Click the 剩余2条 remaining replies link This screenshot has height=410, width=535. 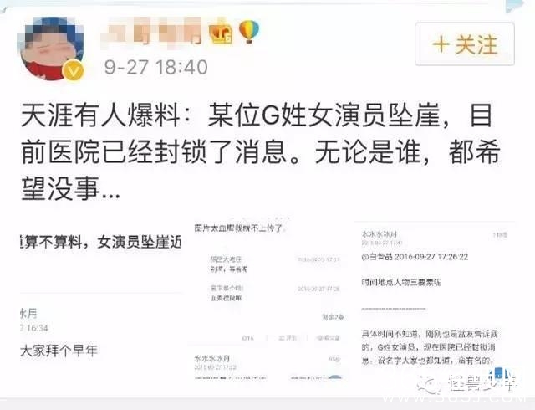[x=333, y=317]
